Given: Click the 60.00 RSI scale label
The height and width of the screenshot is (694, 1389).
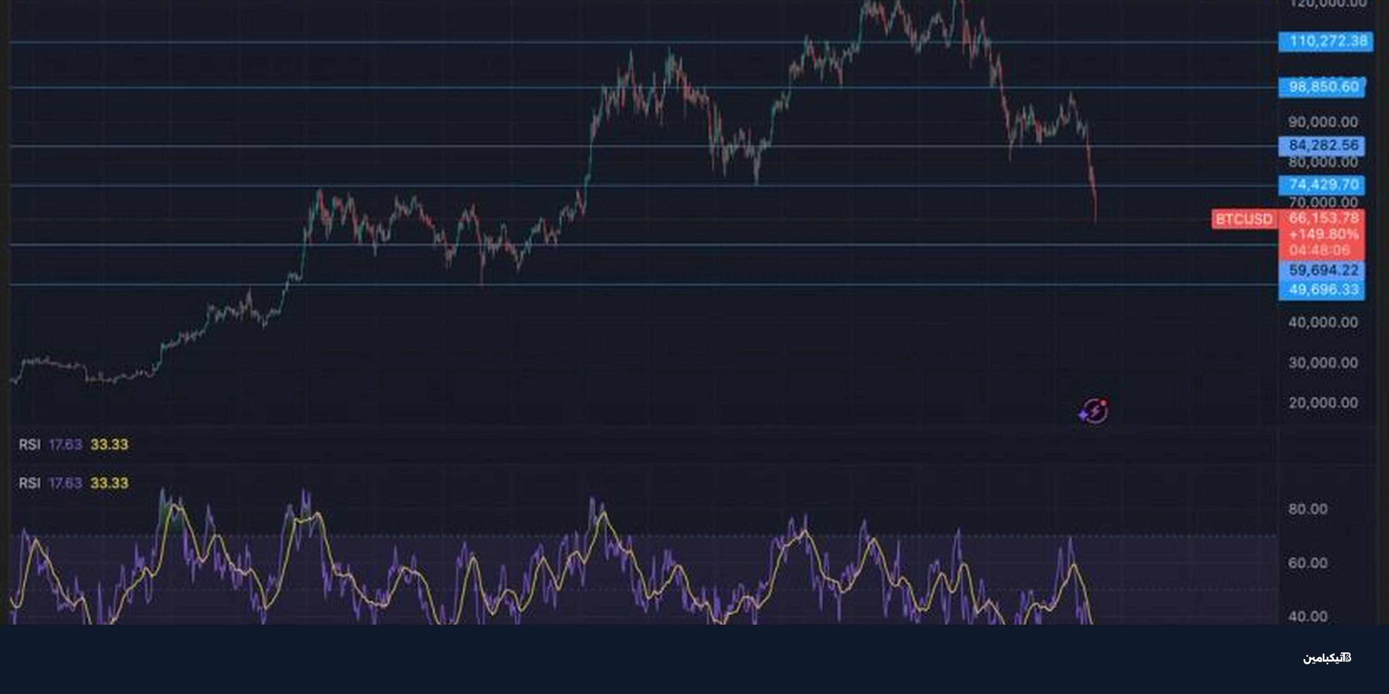Looking at the screenshot, I should 1308,563.
